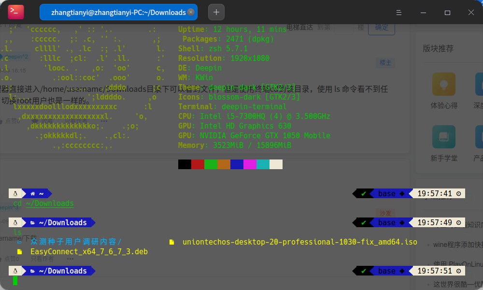Click the 19:57:49 timestamp

pos(435,222)
